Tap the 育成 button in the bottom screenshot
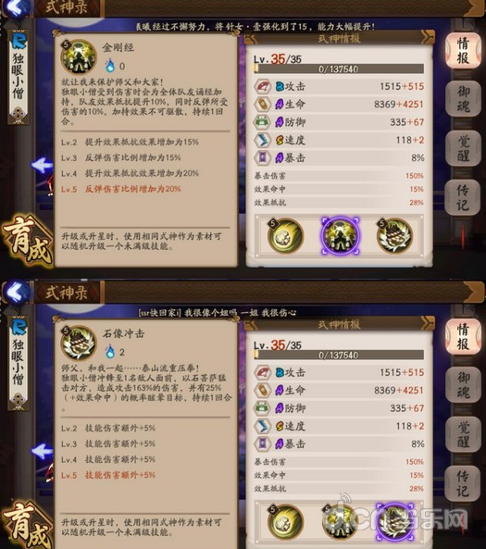Screen dimensions: 486x549 click(27, 525)
